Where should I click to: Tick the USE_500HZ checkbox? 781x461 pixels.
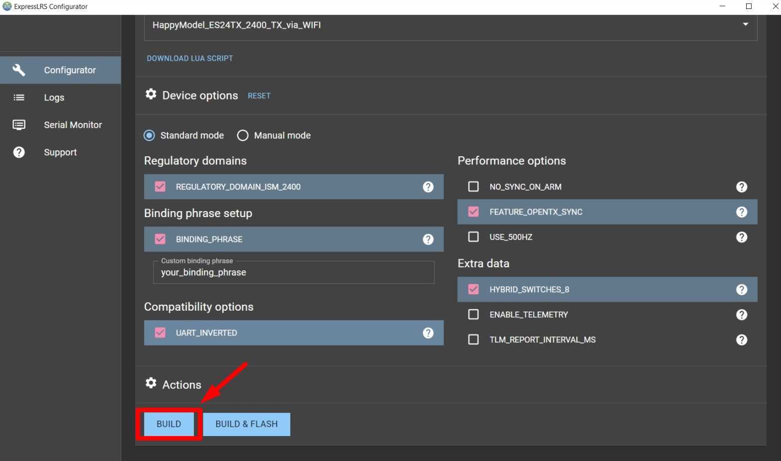coord(473,237)
